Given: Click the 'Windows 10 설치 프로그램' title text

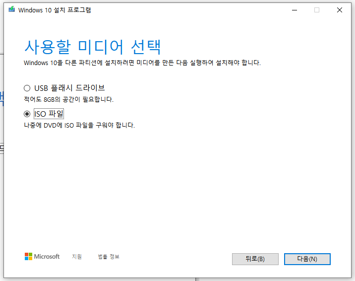Looking at the screenshot, I should tap(55, 10).
